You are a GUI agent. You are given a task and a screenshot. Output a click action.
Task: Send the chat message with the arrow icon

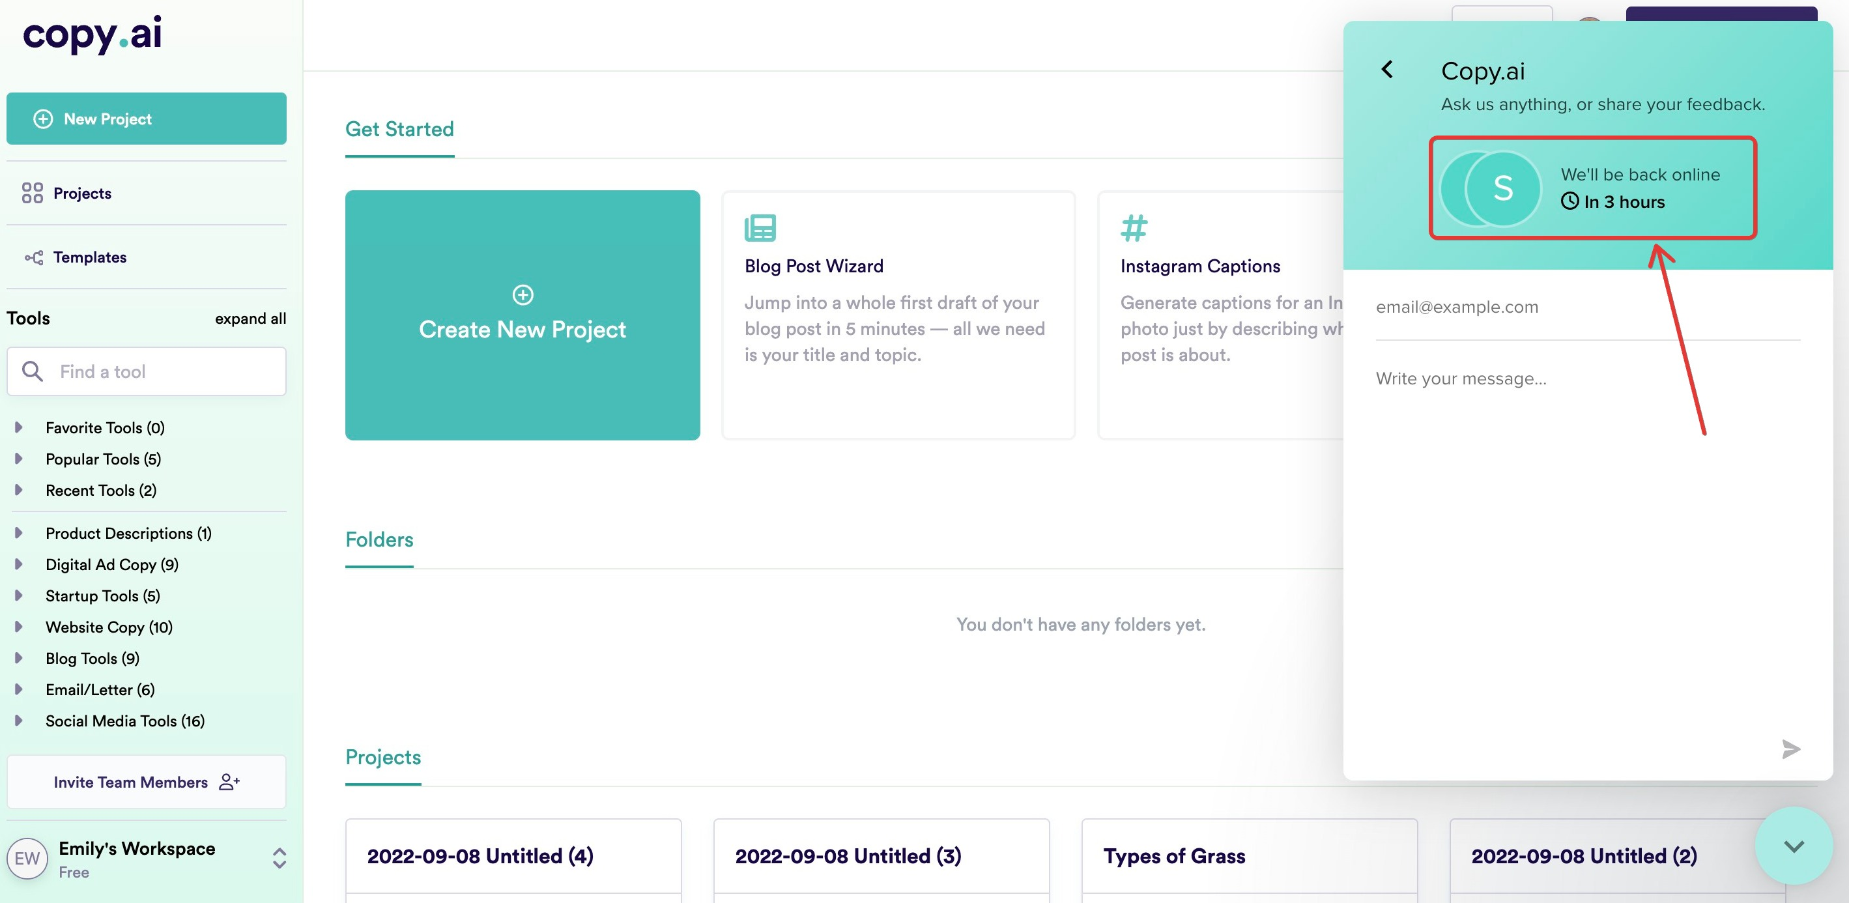(1791, 749)
